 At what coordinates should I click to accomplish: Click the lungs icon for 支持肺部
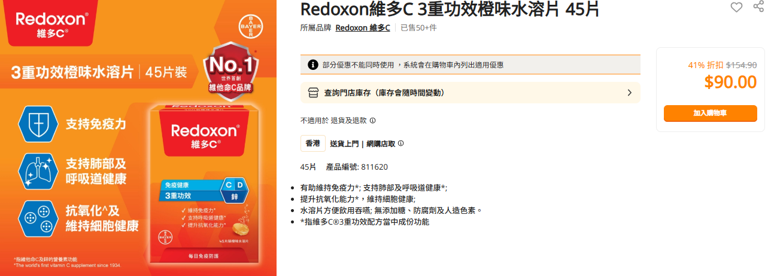click(38, 171)
